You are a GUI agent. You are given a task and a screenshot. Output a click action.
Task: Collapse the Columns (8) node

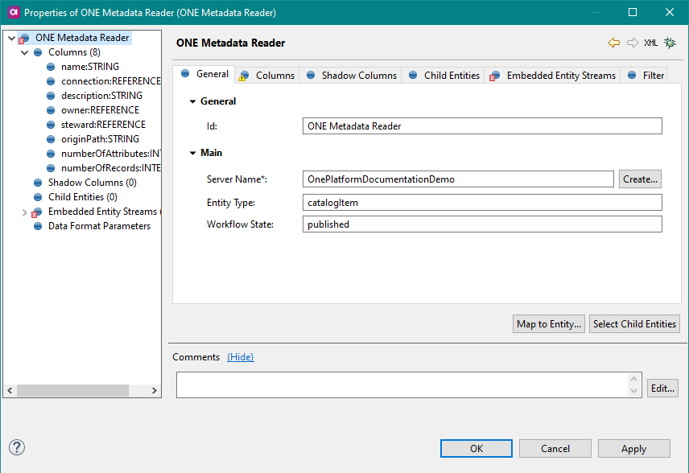23,51
